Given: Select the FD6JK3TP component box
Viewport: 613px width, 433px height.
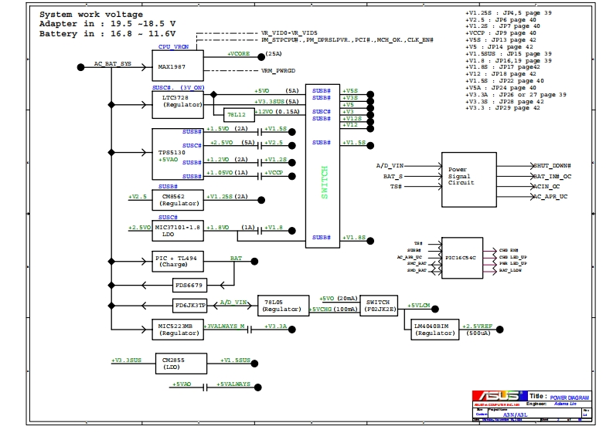Looking at the screenshot, I should pyautogui.click(x=190, y=306).
